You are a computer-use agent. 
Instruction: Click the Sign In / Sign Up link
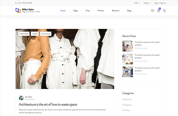(x=160, y=3)
